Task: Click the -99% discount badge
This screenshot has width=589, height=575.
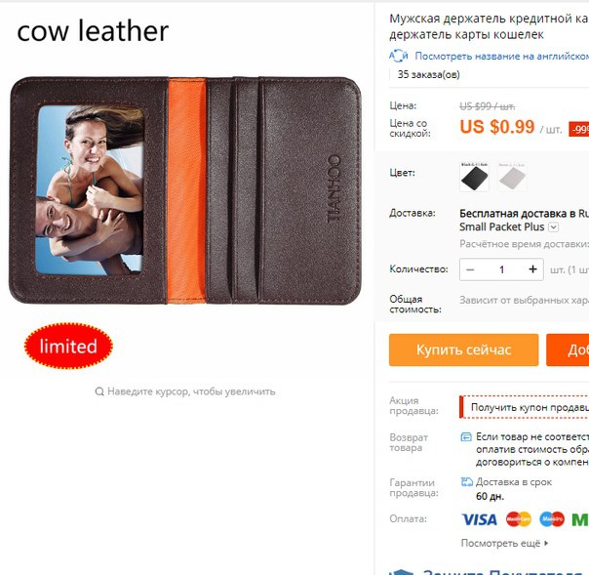Action: 579,129
